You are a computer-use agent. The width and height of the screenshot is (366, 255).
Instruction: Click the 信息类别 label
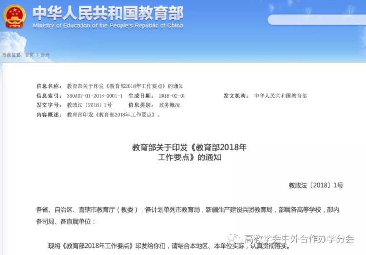141,105
